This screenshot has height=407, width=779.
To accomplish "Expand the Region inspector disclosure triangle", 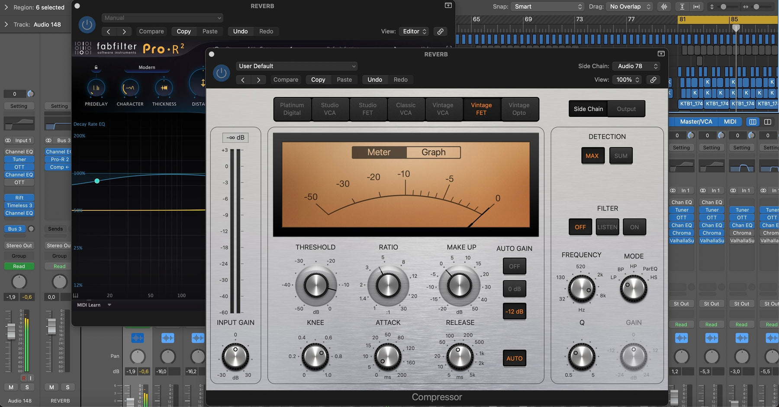I will [6, 7].
